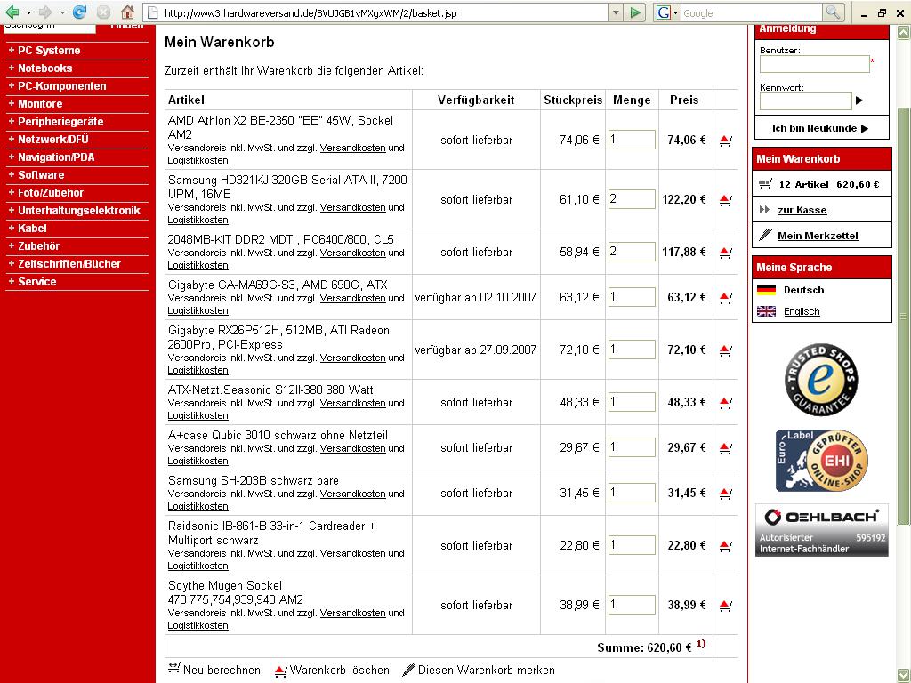Click the EHI Geprüfter Online-Shop badge
This screenshot has height=683, width=911.
point(821,461)
